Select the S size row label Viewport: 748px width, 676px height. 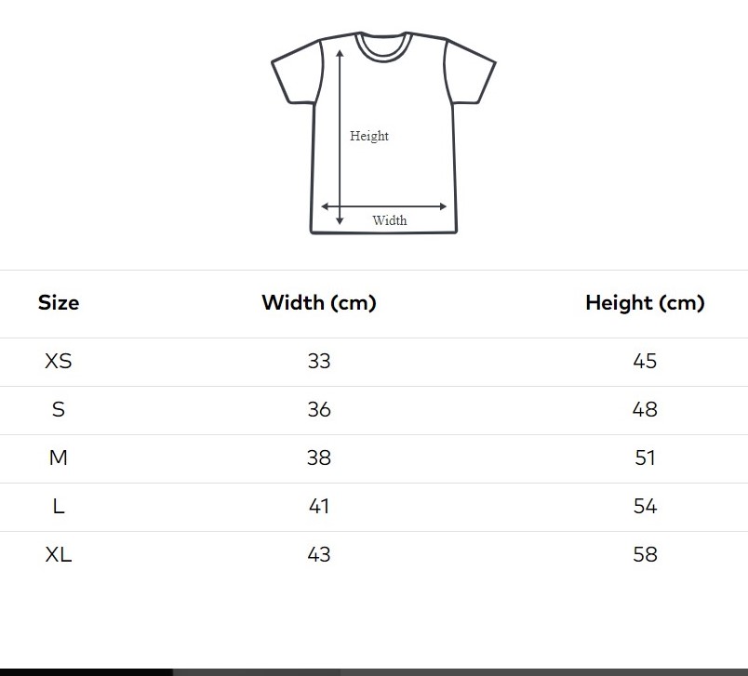pyautogui.click(x=59, y=409)
